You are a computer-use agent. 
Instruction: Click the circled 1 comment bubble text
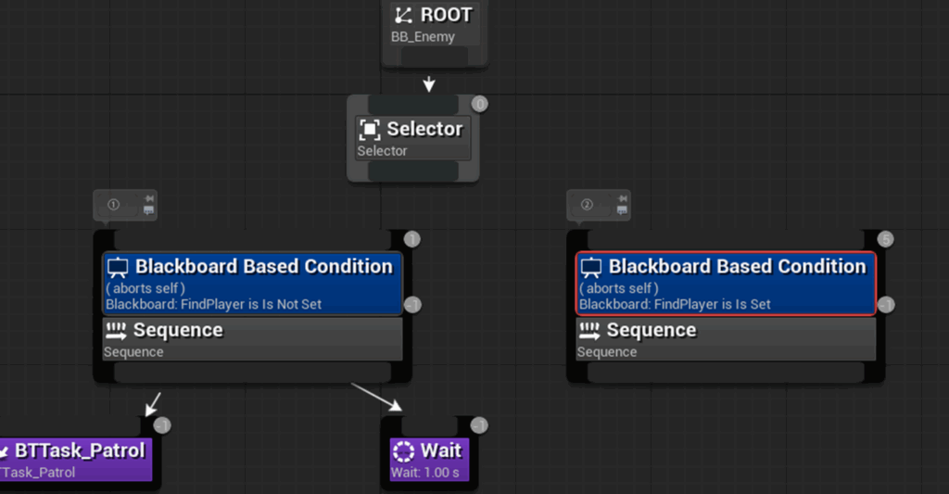point(114,205)
